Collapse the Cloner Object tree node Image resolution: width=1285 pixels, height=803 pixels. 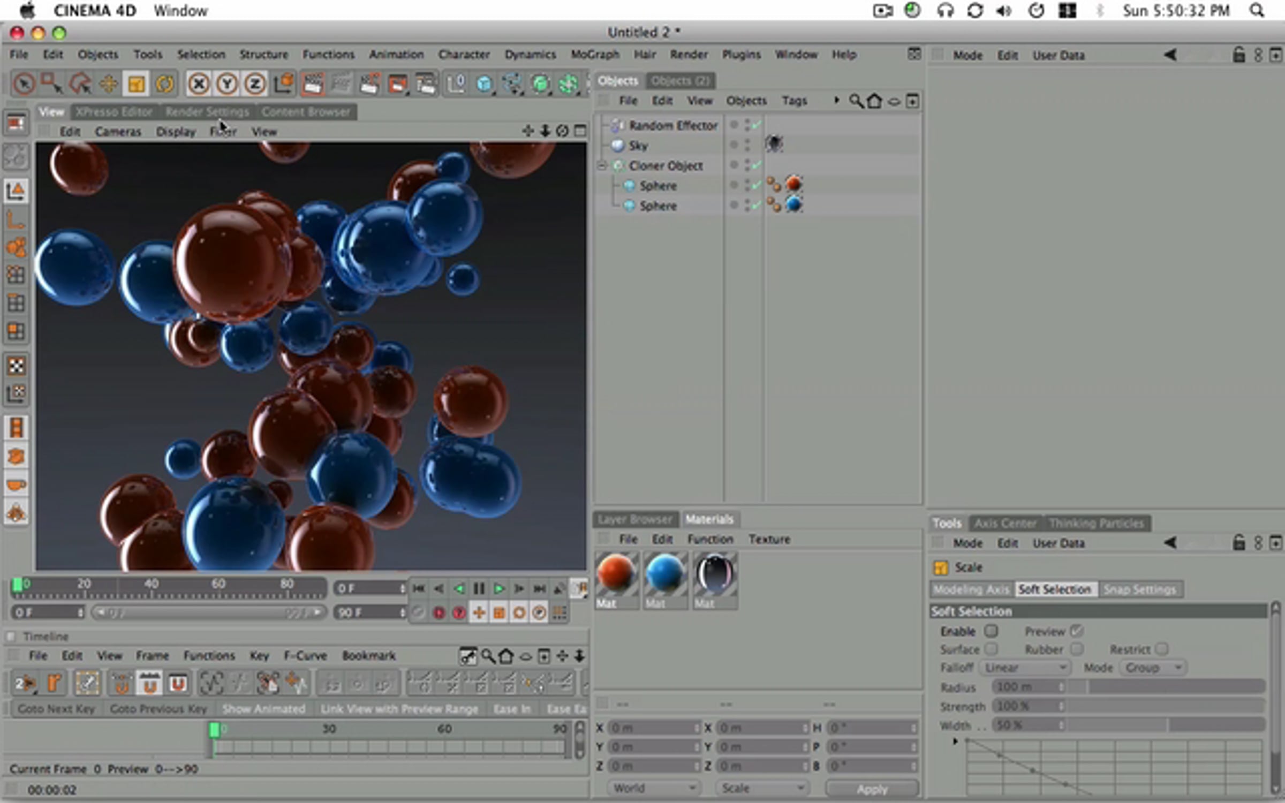[602, 165]
